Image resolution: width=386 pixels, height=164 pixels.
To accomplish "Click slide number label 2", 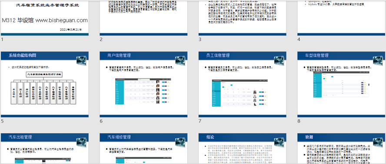I will 101,39.
